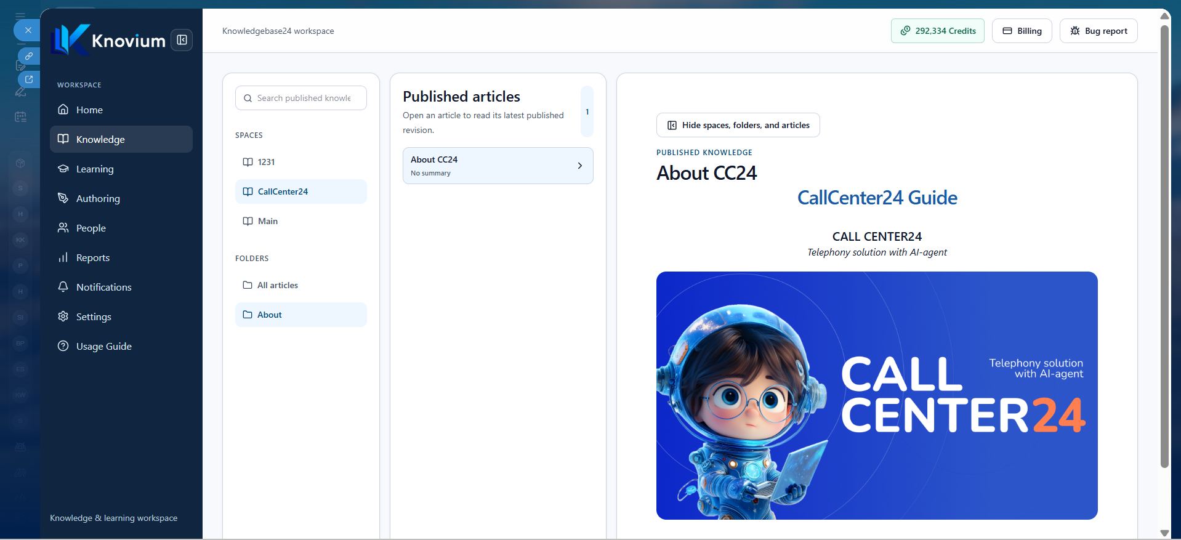Go to Home via the house icon
The height and width of the screenshot is (540, 1181).
pyautogui.click(x=63, y=110)
